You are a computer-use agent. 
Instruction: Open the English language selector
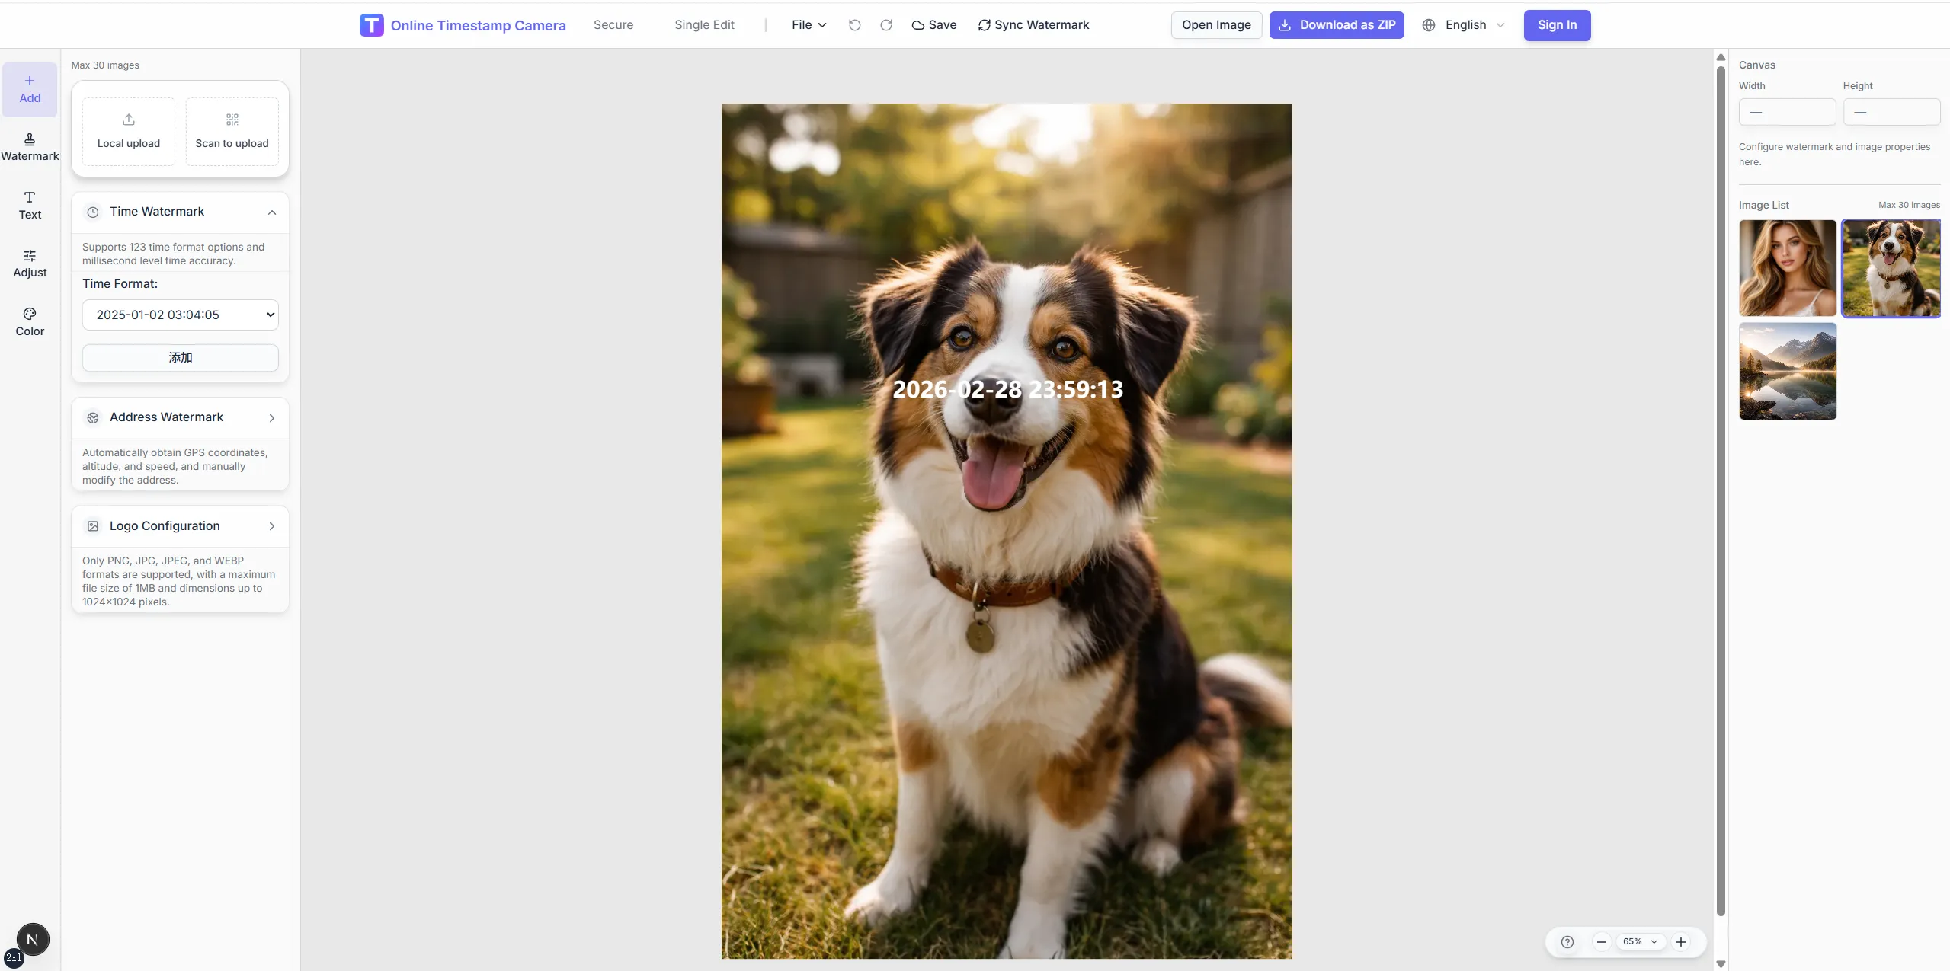tap(1463, 24)
